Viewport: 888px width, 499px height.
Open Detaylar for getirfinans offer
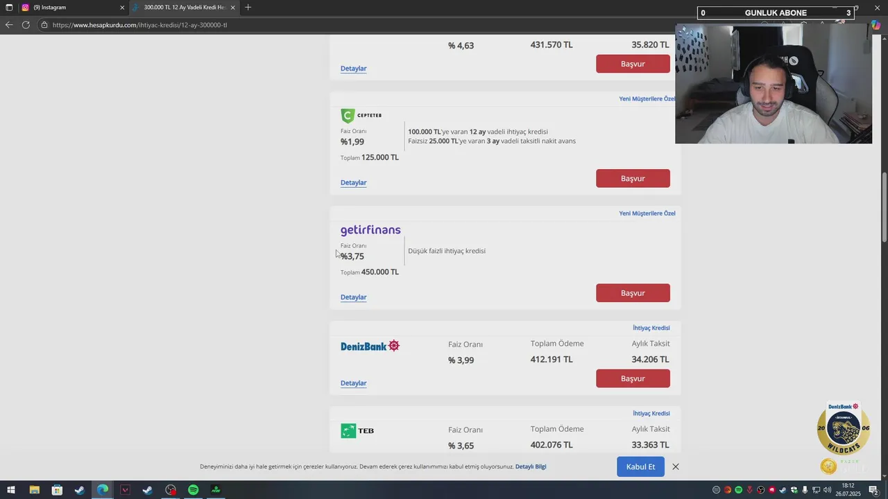pyautogui.click(x=353, y=297)
